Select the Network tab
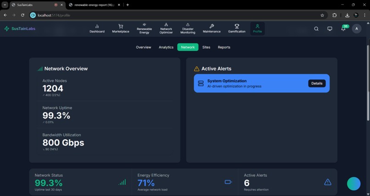370x196 pixels. tap(188, 47)
